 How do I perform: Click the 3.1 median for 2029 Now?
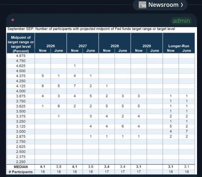click(x=139, y=167)
